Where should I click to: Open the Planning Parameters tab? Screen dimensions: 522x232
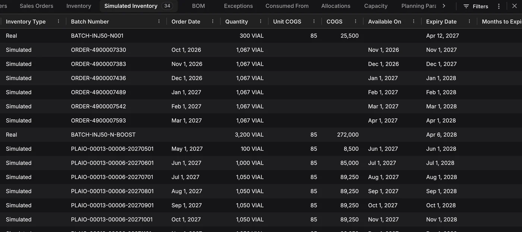point(419,6)
